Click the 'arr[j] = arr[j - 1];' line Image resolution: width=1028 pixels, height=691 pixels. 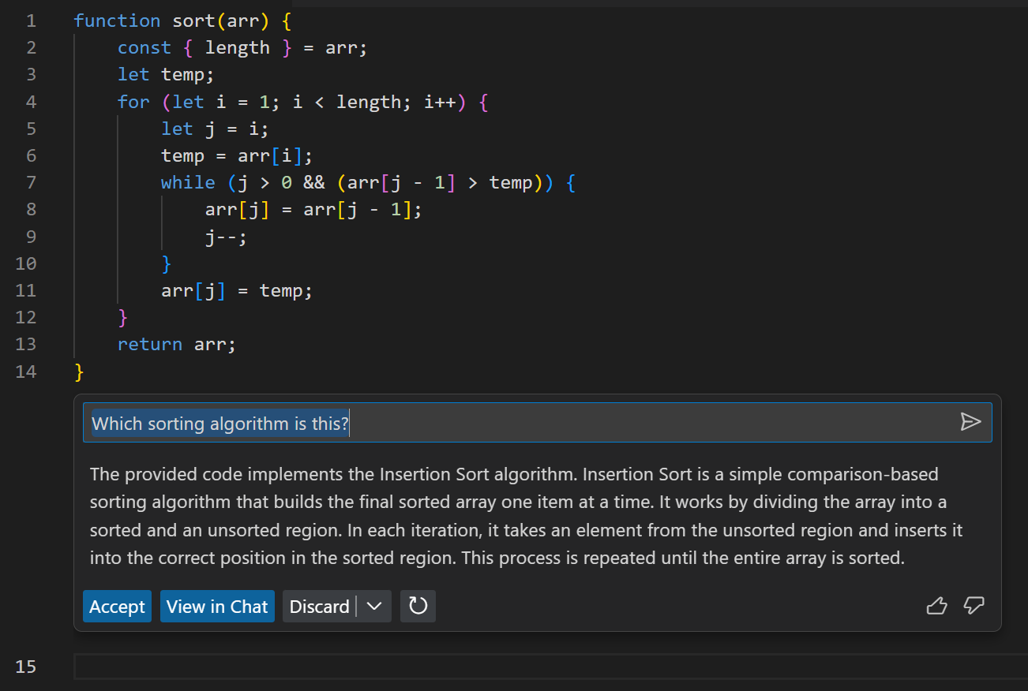pyautogui.click(x=313, y=210)
